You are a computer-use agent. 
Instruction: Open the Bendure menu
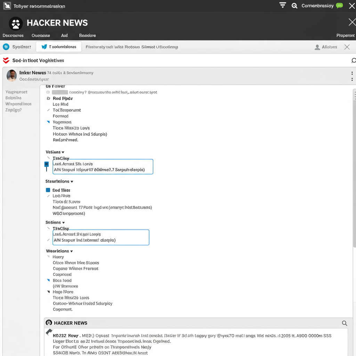point(87,35)
